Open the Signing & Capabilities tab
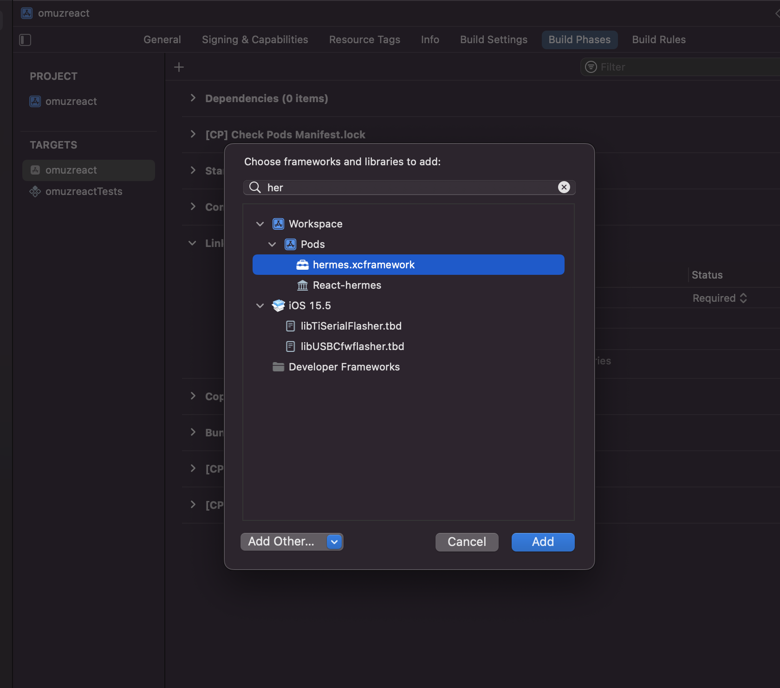Viewport: 780px width, 688px height. click(x=255, y=40)
